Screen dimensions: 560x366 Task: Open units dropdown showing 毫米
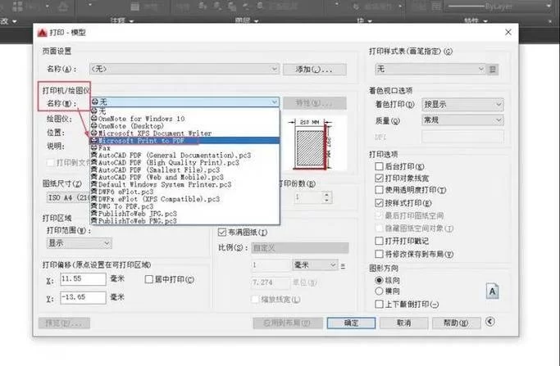[x=315, y=265]
